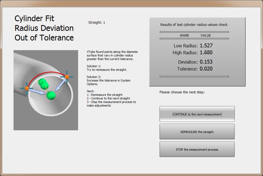This screenshot has height=176, width=263.
Task: Click CONTINUE to the next measurement button
Action: click(x=197, y=114)
